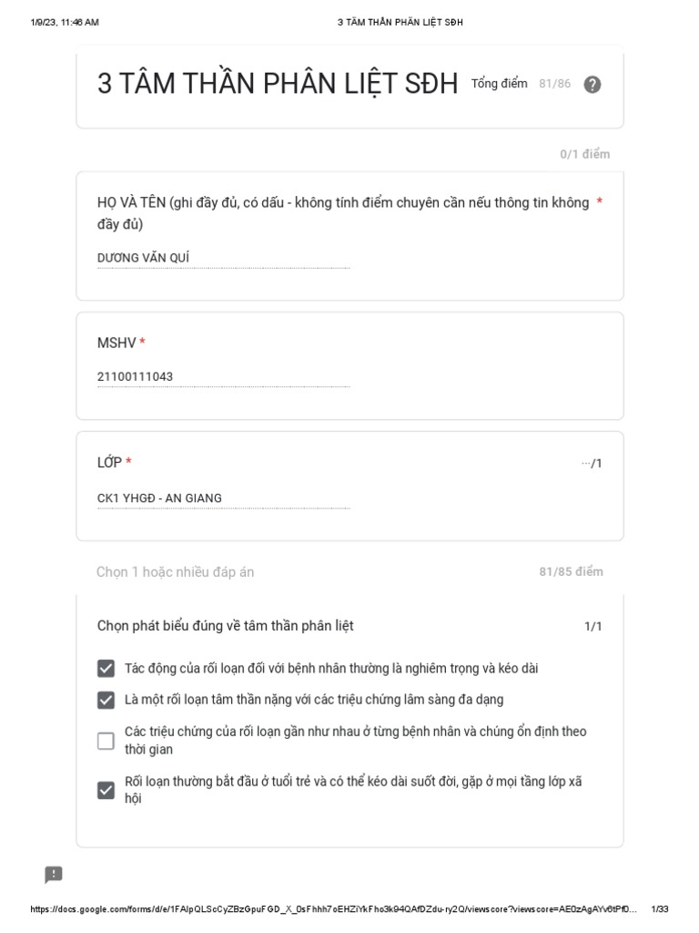Toggle checkbox 'Tác động của rối loạn' option

106,668
